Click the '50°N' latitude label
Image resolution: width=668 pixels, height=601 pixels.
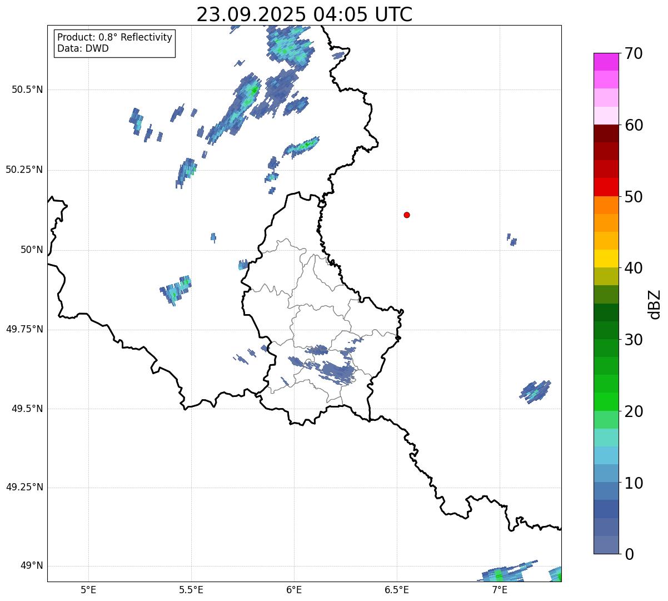(32, 250)
